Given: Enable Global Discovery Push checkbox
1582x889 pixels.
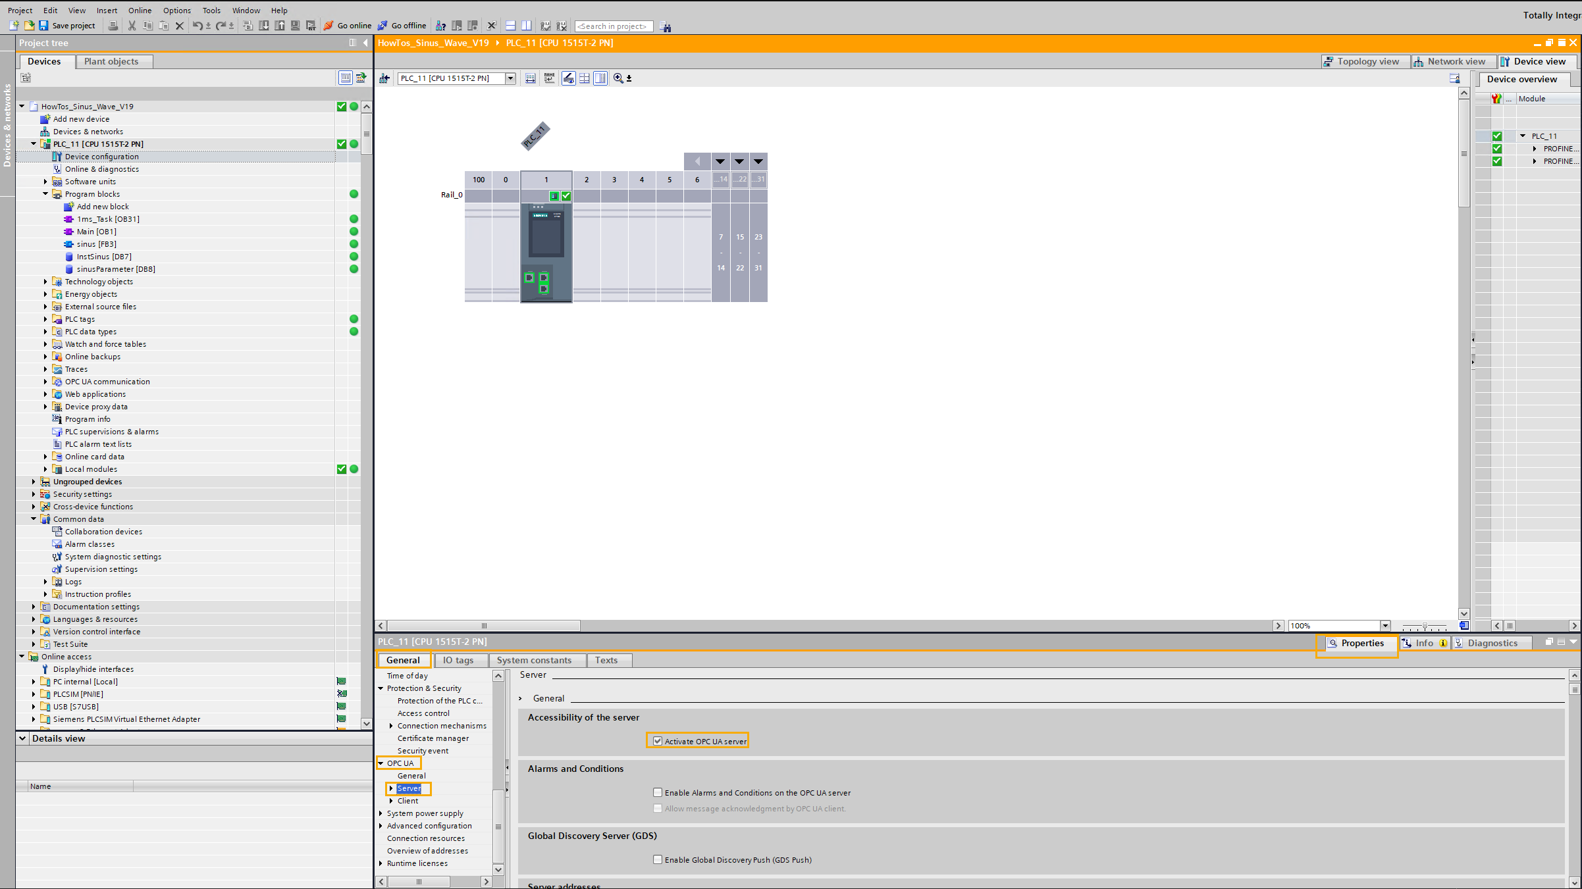Looking at the screenshot, I should point(658,859).
